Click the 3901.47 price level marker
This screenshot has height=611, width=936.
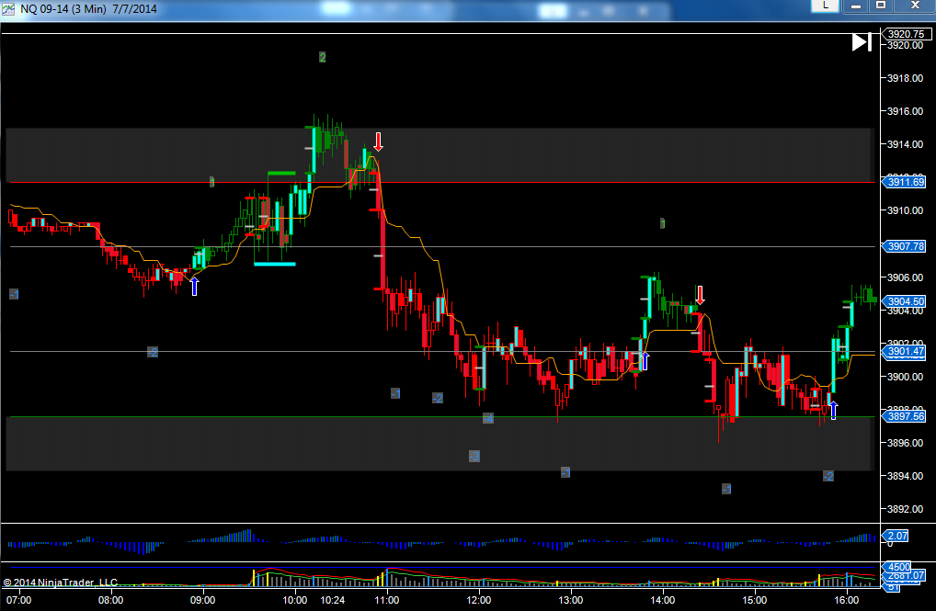(x=905, y=352)
